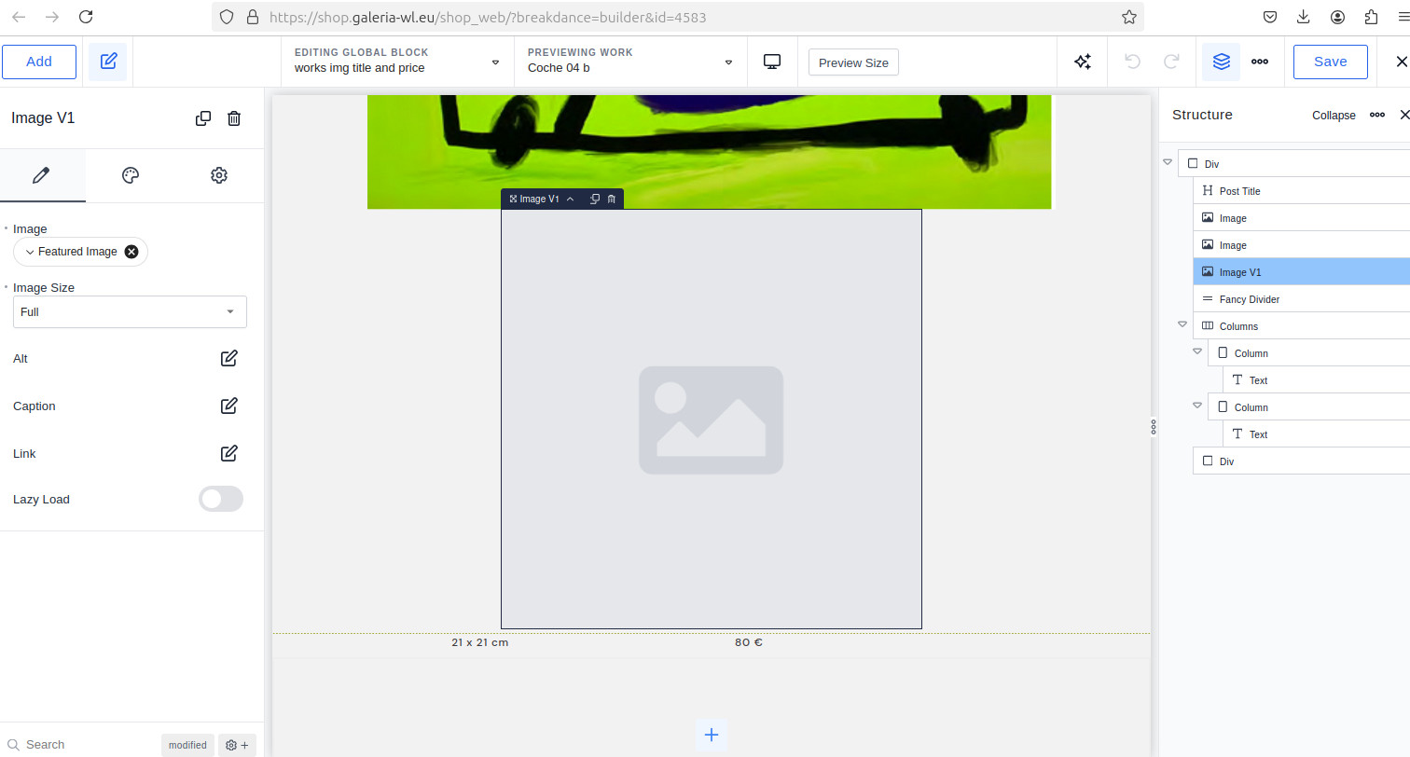Click the "21 x 21 cm" text on canvas
The width and height of the screenshot is (1410, 757).
(x=480, y=642)
